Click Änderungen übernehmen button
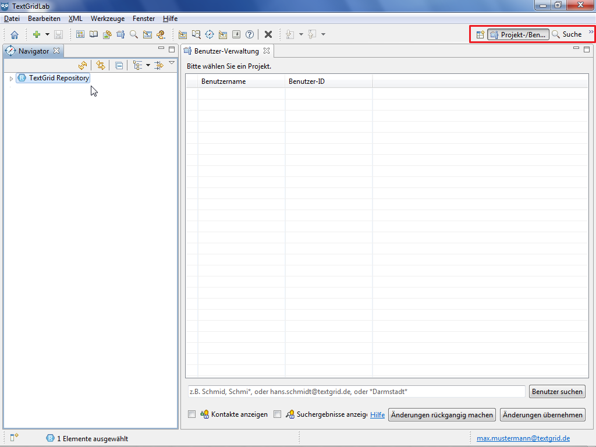Image resolution: width=596 pixels, height=447 pixels. point(542,415)
